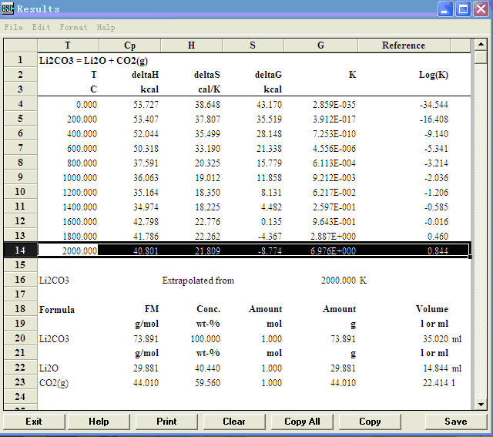This screenshot has height=437, width=493.
Task: Click the cell with value 22.414 l
Action: (x=438, y=383)
